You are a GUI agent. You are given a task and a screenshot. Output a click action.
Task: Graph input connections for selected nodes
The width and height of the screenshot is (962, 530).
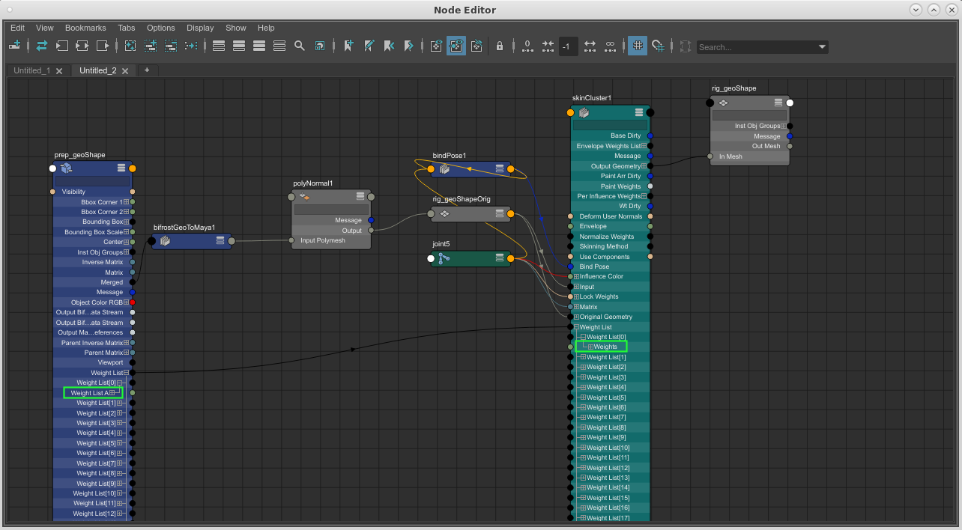pos(63,46)
